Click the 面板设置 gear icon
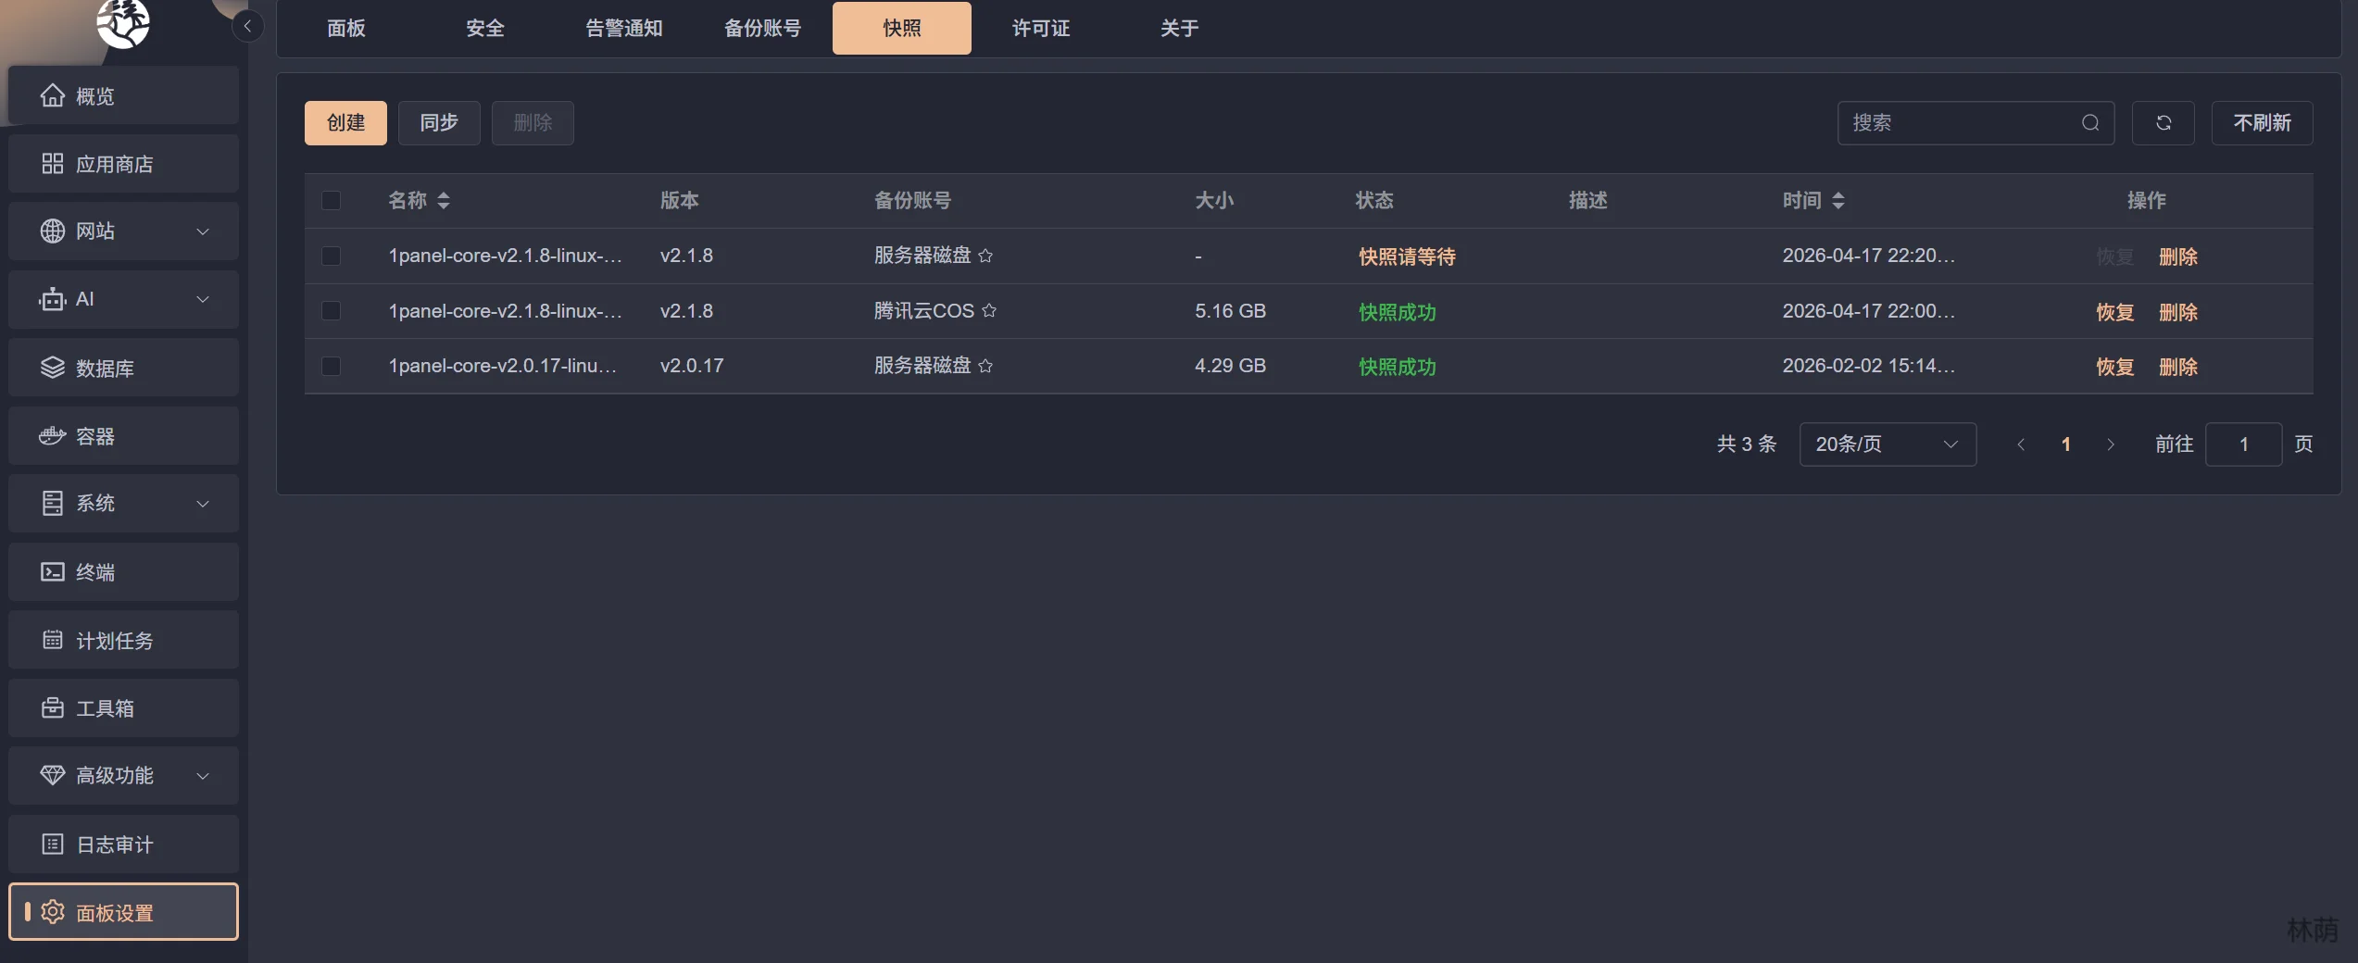 click(53, 912)
